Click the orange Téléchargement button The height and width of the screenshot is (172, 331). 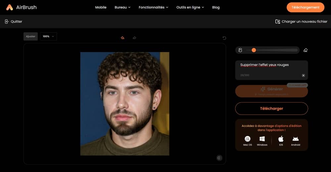pos(305,7)
